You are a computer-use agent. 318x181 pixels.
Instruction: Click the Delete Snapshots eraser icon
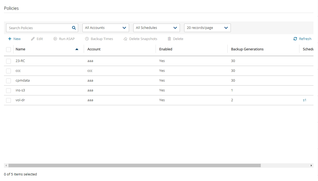tap(125, 39)
